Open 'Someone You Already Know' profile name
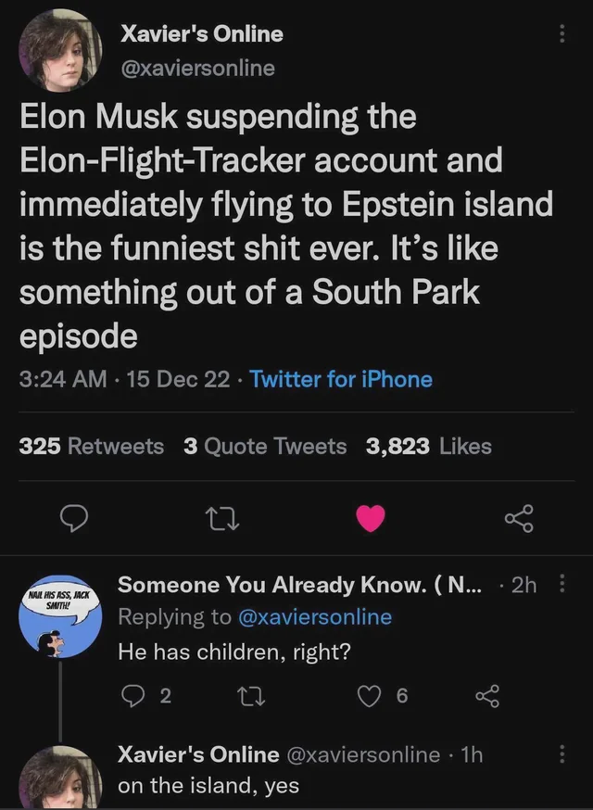593x810 pixels. 299,585
